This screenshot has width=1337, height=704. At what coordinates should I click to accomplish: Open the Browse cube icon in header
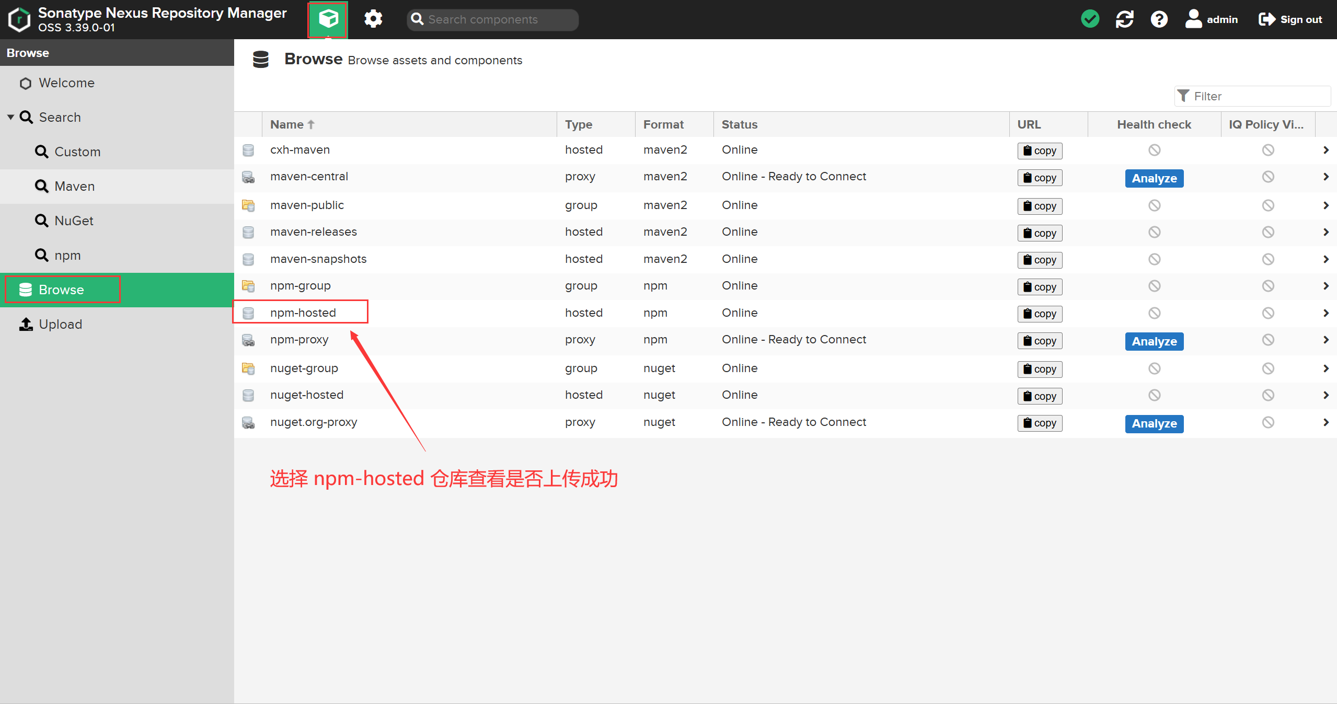(x=328, y=19)
